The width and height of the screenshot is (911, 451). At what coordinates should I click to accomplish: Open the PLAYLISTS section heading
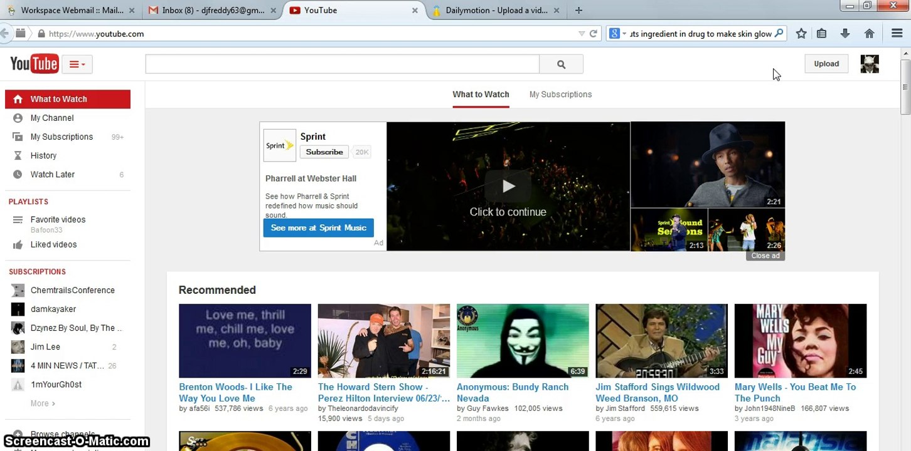[28, 202]
